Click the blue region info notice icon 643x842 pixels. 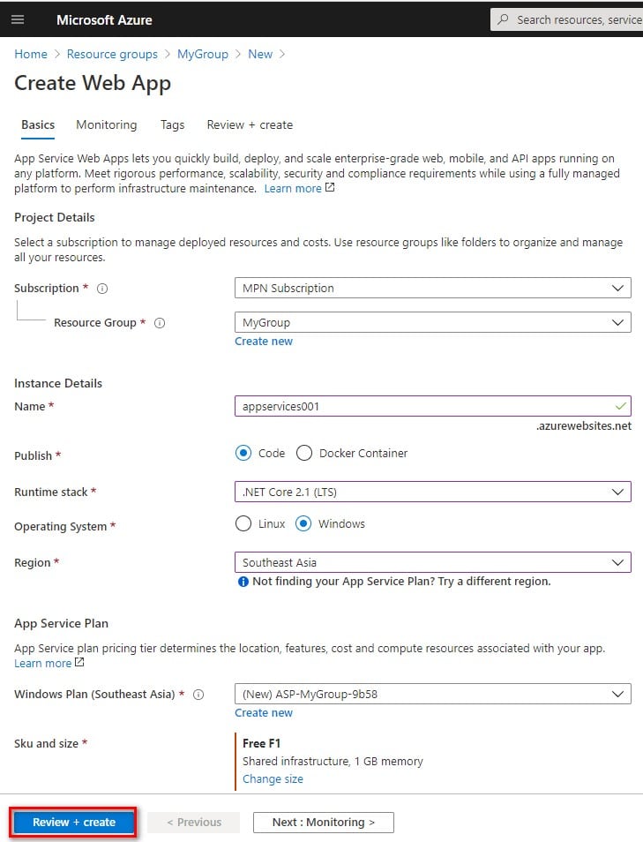click(x=243, y=582)
